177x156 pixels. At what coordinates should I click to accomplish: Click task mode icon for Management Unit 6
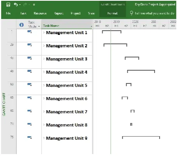pos(29,98)
